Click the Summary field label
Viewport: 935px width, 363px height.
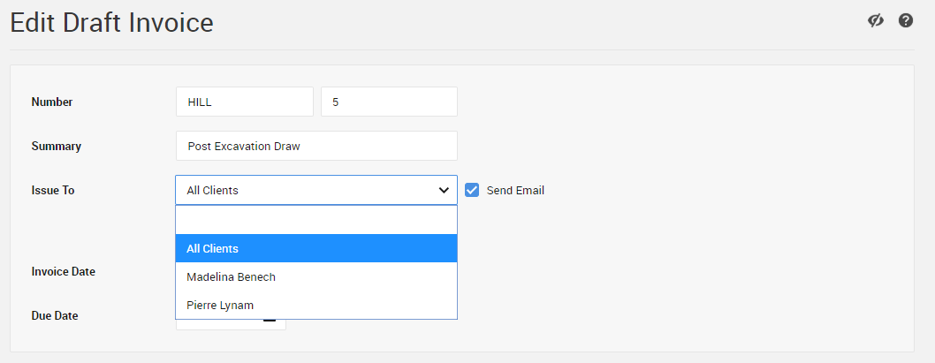point(57,146)
